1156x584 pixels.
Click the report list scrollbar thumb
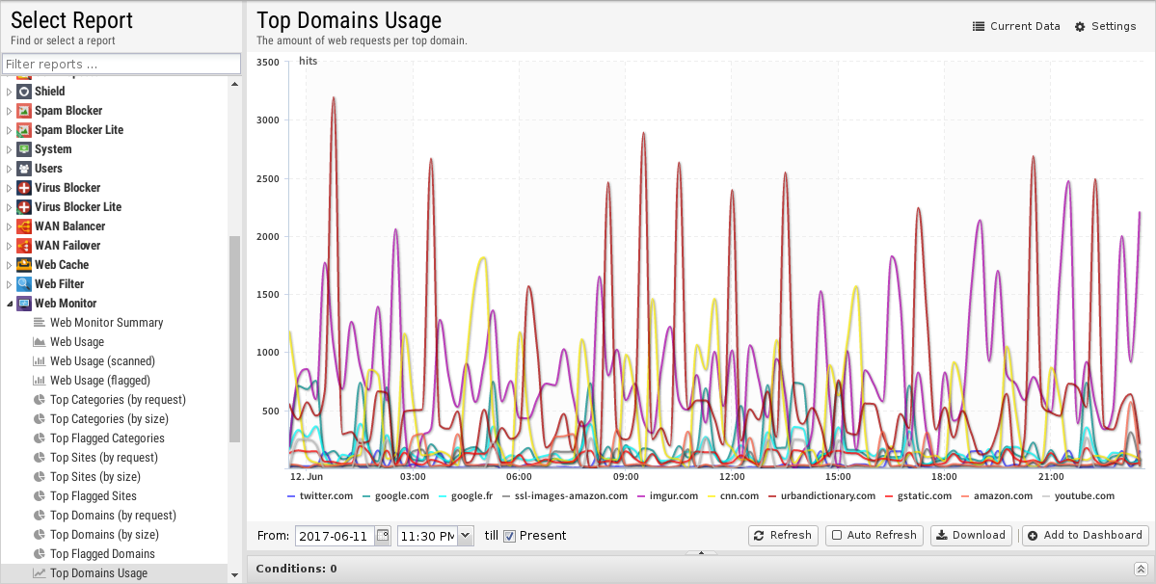coord(234,339)
